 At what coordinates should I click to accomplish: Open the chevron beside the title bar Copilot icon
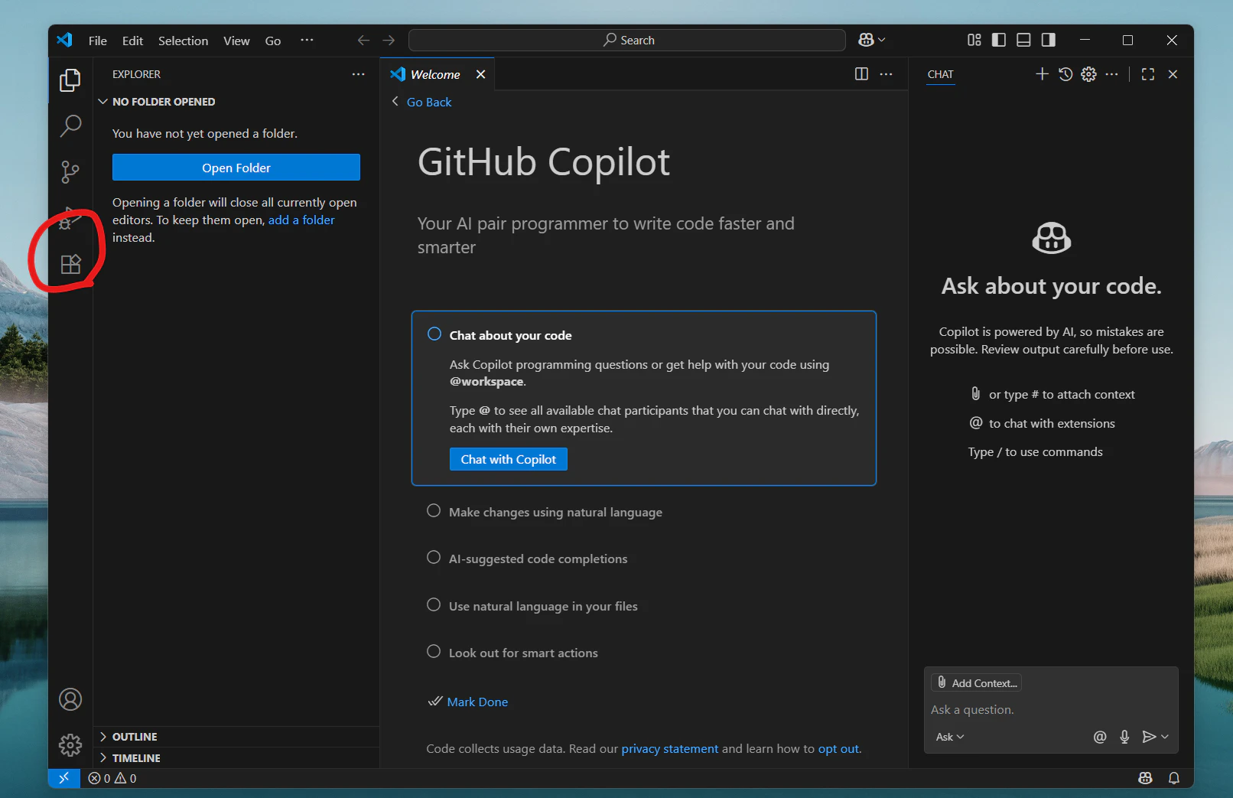(882, 40)
